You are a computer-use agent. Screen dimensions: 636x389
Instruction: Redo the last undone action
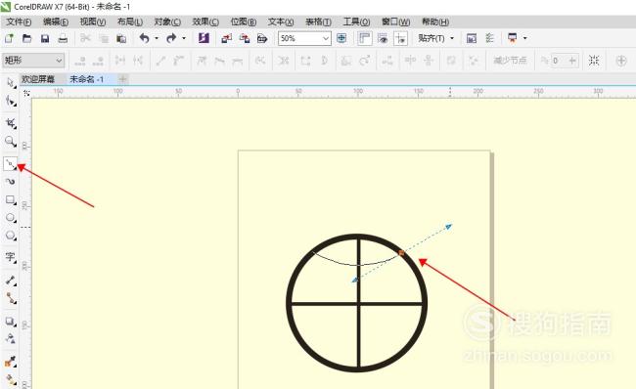[x=171, y=38]
